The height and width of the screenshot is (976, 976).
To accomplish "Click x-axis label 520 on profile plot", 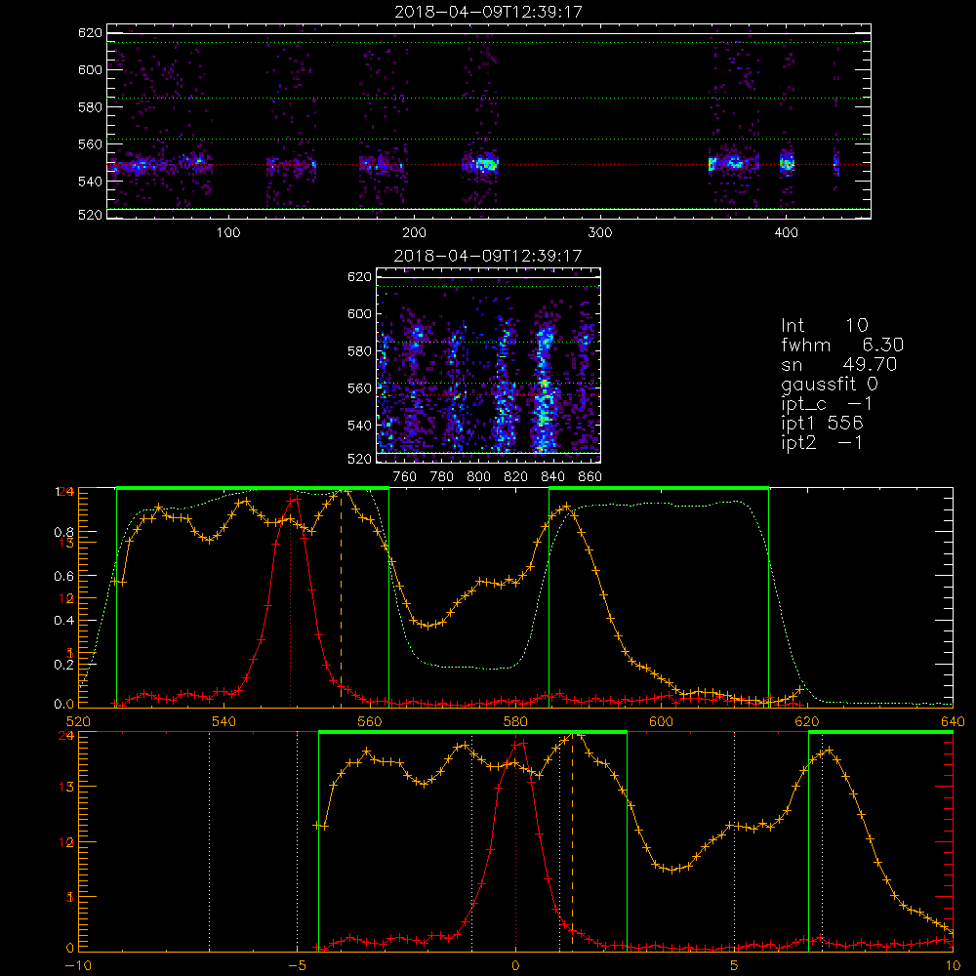I will click(78, 721).
